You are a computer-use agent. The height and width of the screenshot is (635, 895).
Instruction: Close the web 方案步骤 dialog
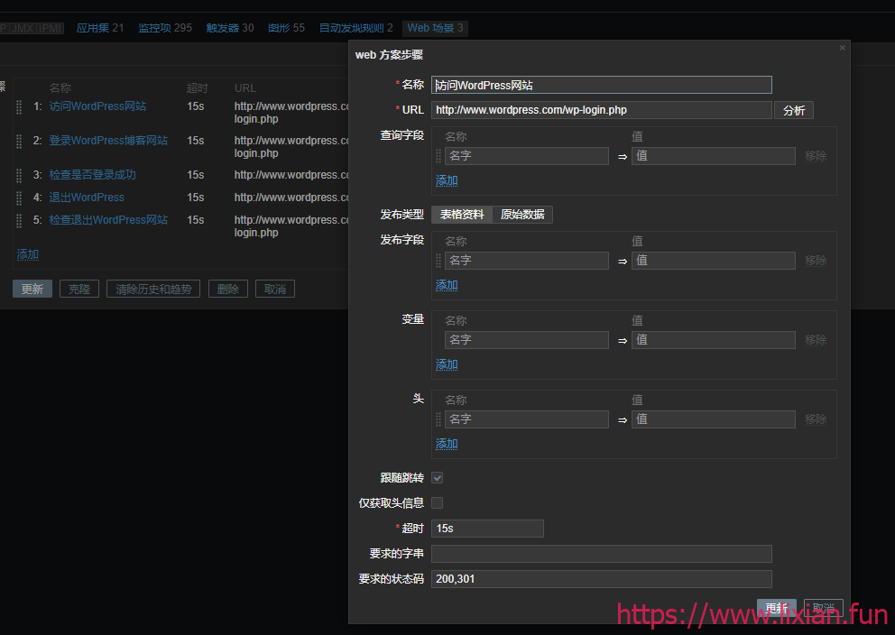pyautogui.click(x=842, y=48)
